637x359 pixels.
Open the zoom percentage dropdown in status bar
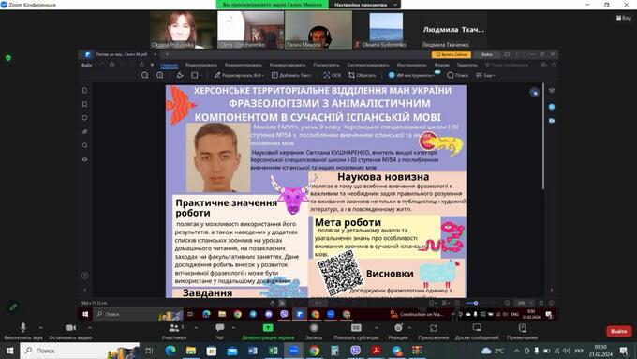[525, 303]
